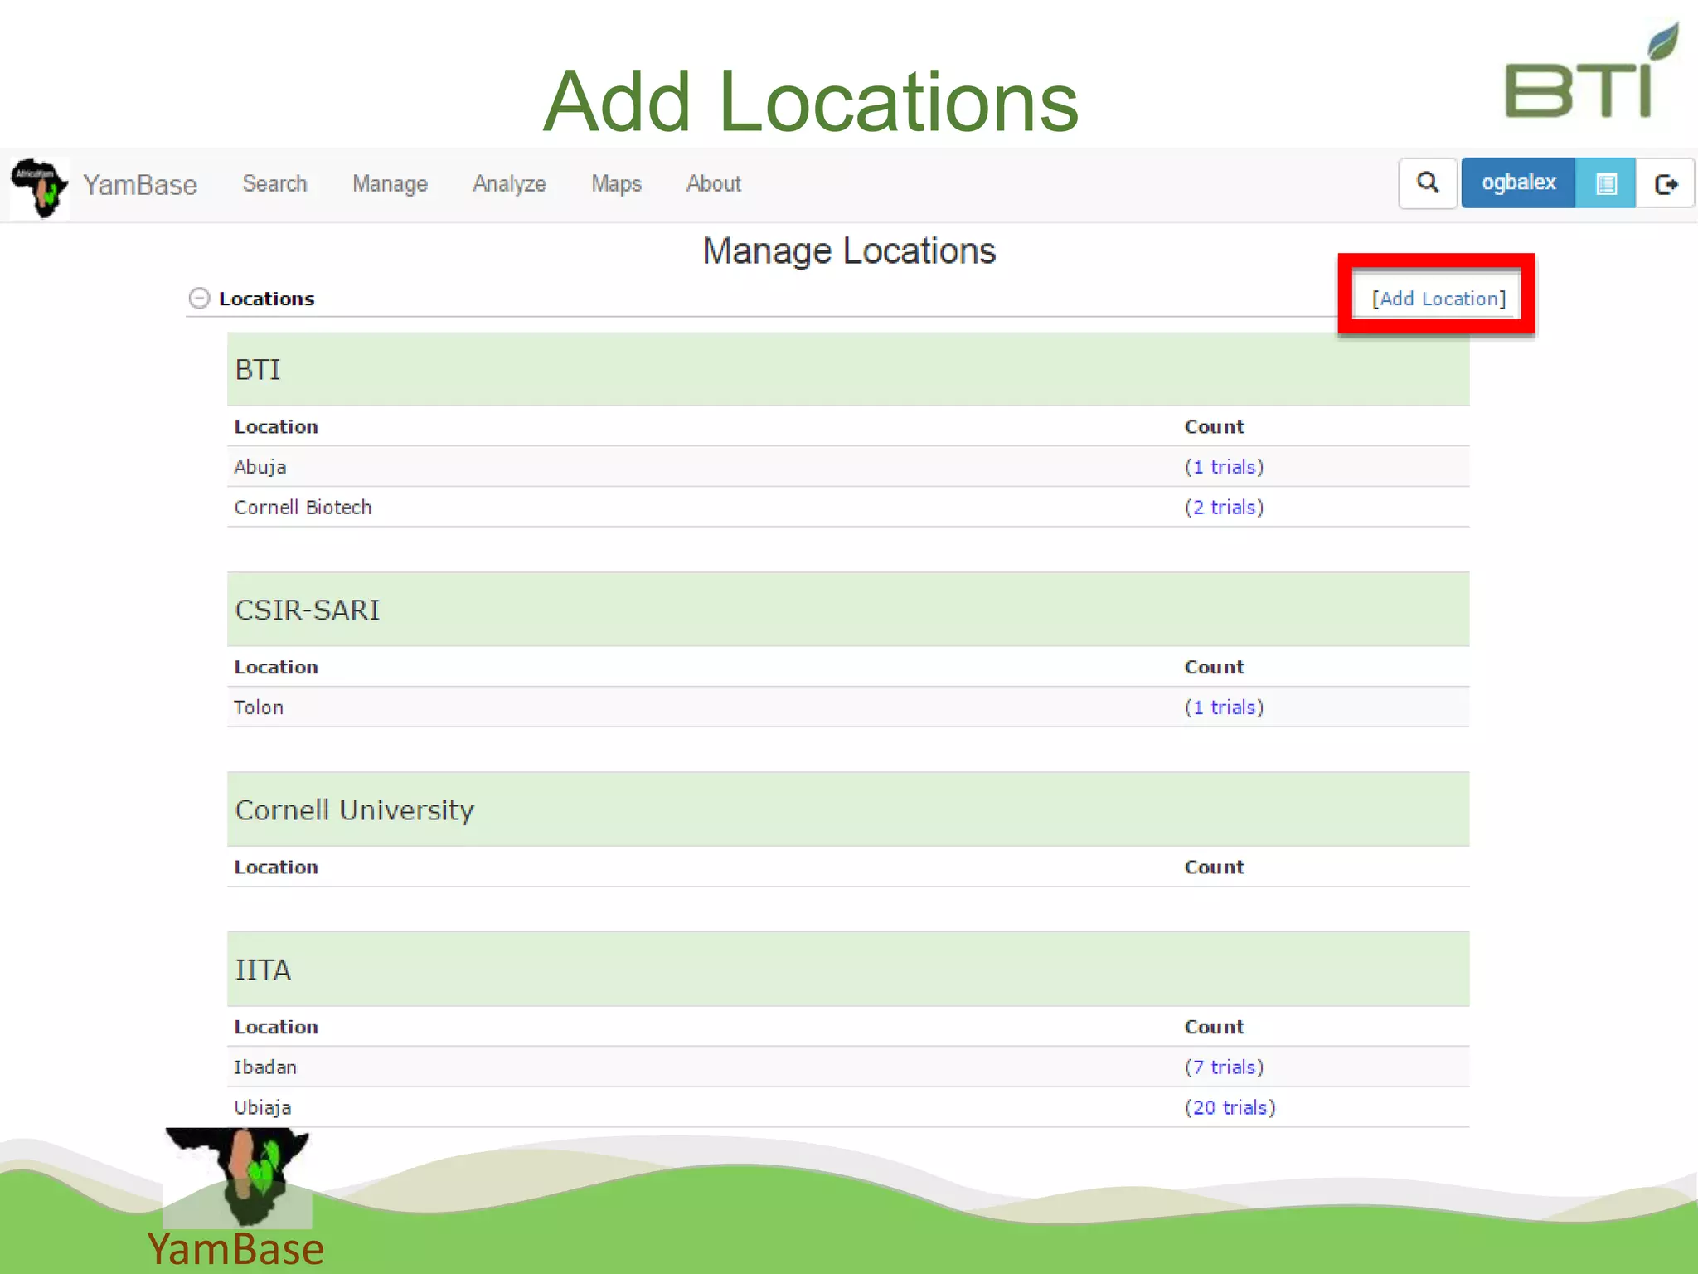The height and width of the screenshot is (1274, 1698).
Task: Click the YamBase Africa logo icon
Action: point(39,187)
